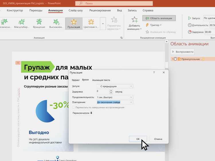The image size is (215, 161).
Task: Switch to Эффект tab in dialog
Action: pyautogui.click(x=76, y=80)
